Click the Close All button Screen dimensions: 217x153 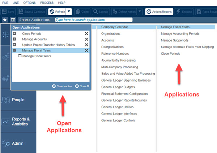pyautogui.click(x=82, y=86)
